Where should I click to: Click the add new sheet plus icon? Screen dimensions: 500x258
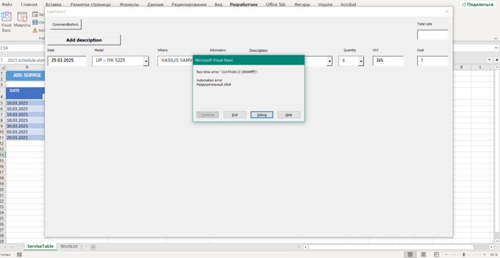[x=93, y=247]
